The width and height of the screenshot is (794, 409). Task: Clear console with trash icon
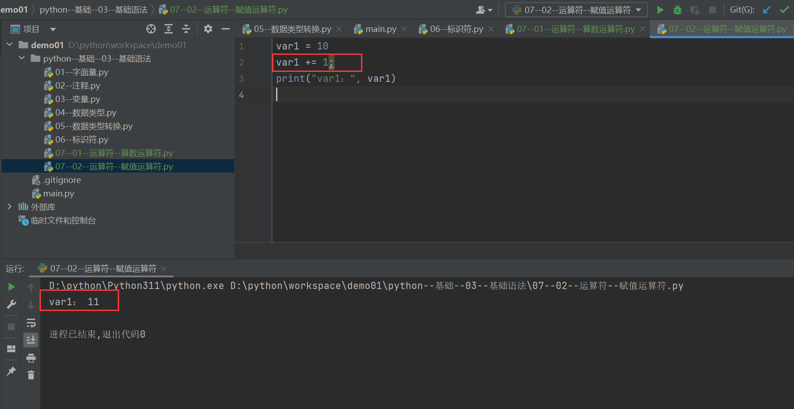[31, 375]
